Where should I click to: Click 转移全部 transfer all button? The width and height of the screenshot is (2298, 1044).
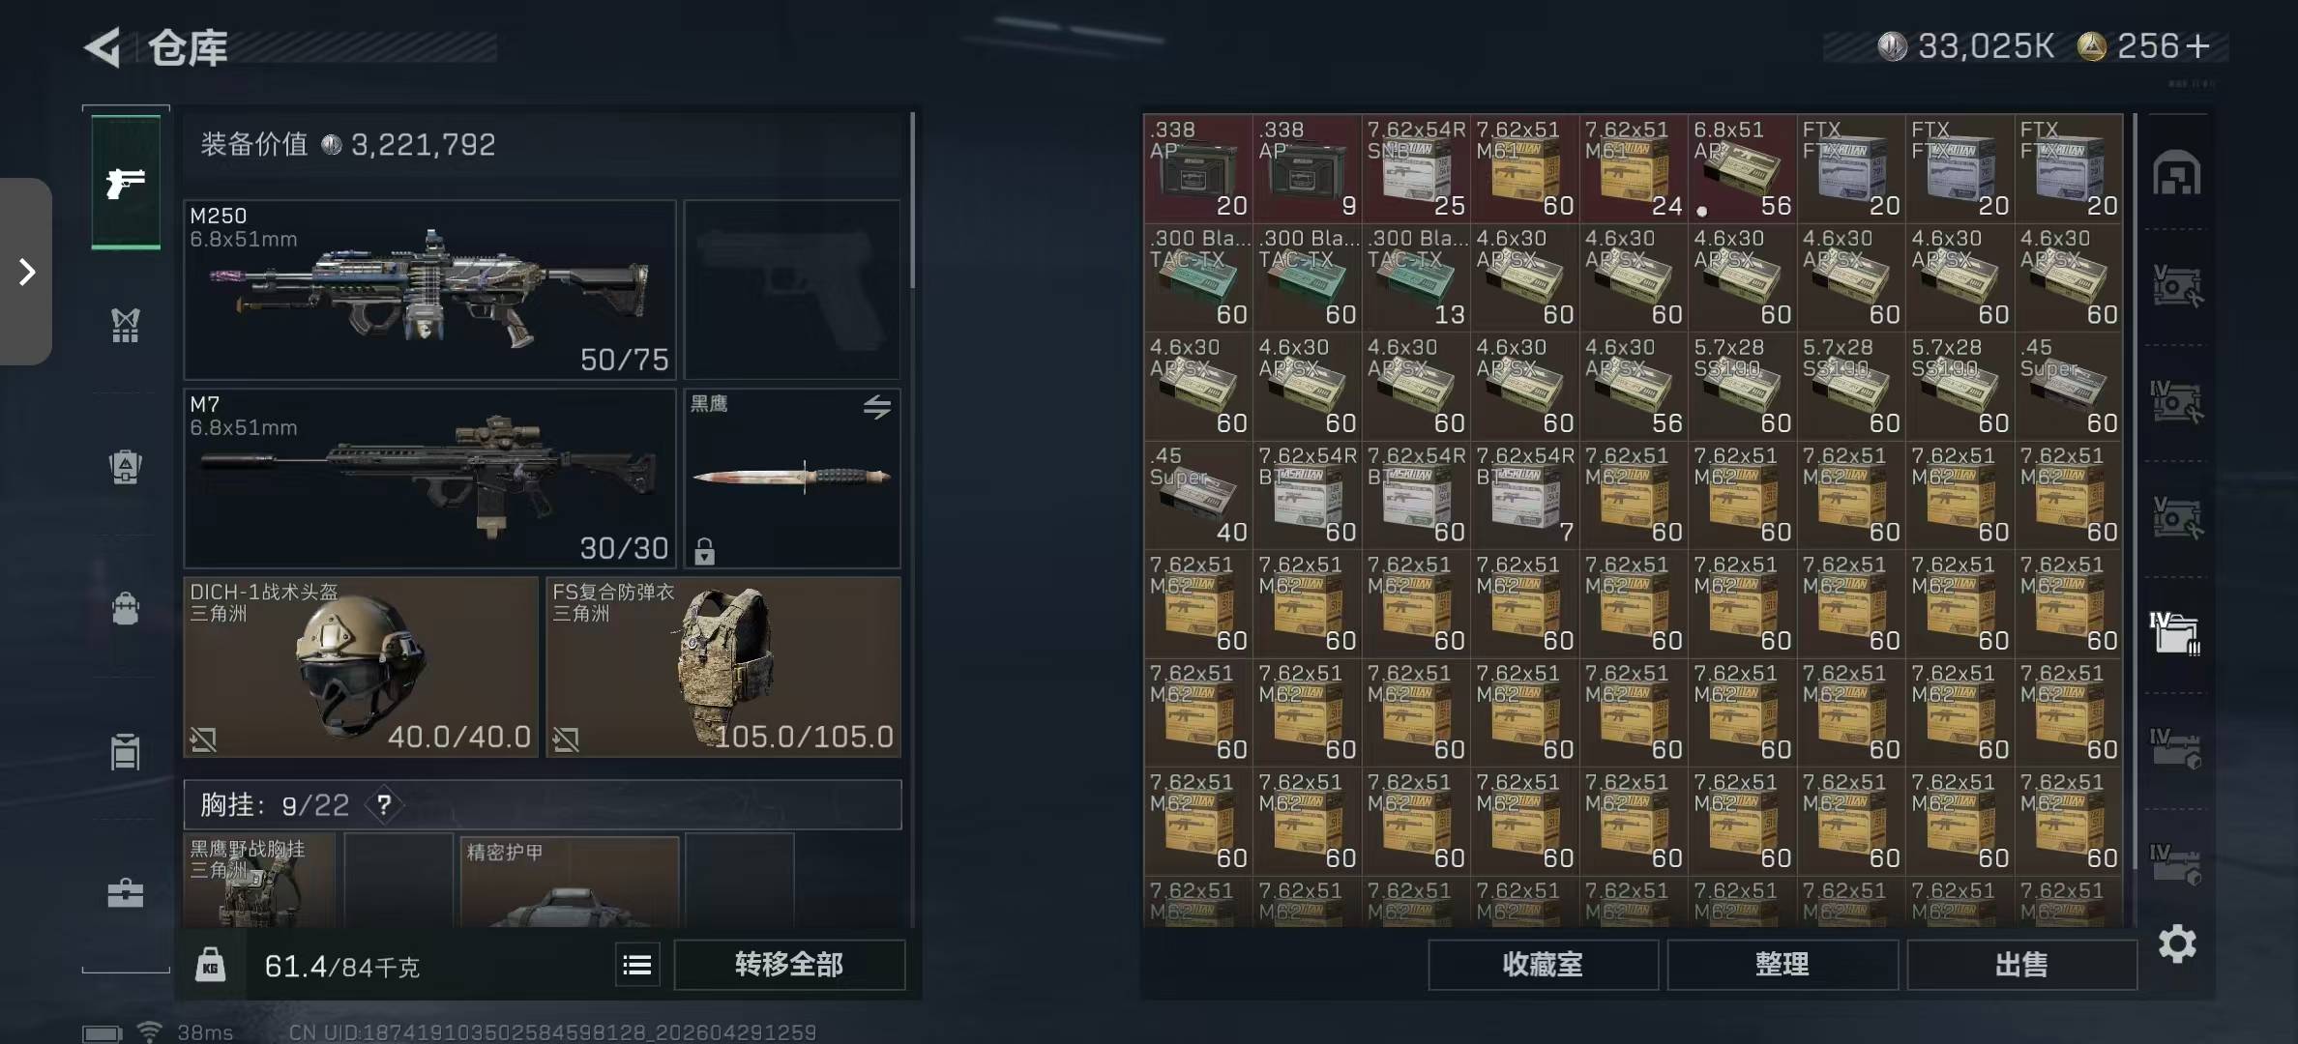point(789,965)
